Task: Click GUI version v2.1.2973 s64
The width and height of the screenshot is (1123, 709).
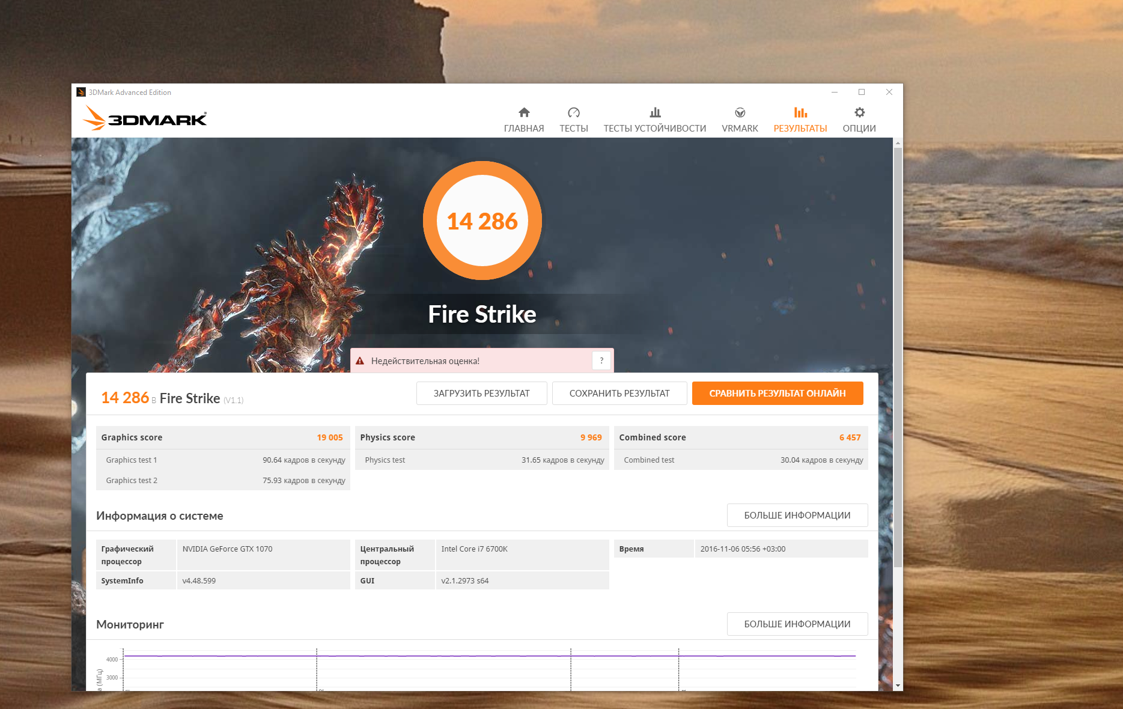Action: coord(465,581)
